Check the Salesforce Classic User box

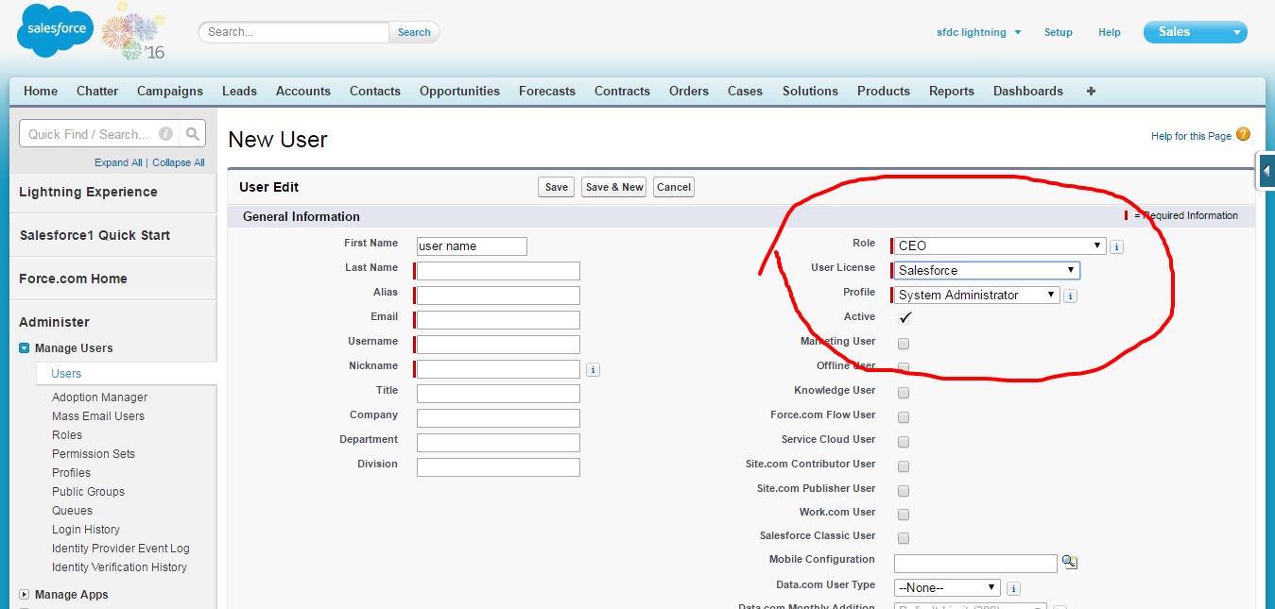(904, 538)
